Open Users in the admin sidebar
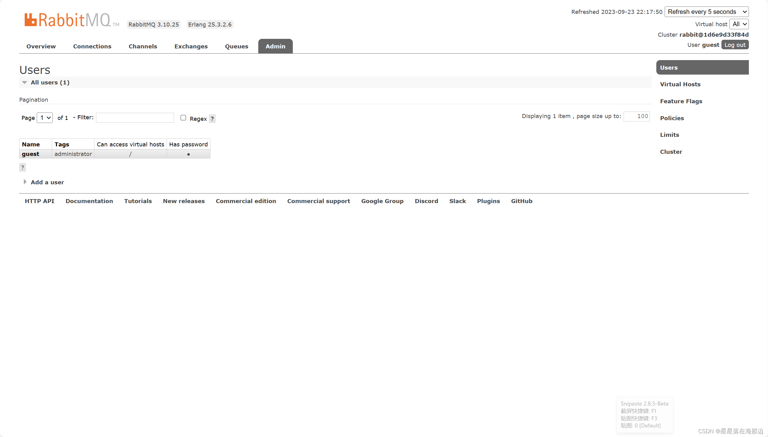The width and height of the screenshot is (768, 437). (x=702, y=67)
